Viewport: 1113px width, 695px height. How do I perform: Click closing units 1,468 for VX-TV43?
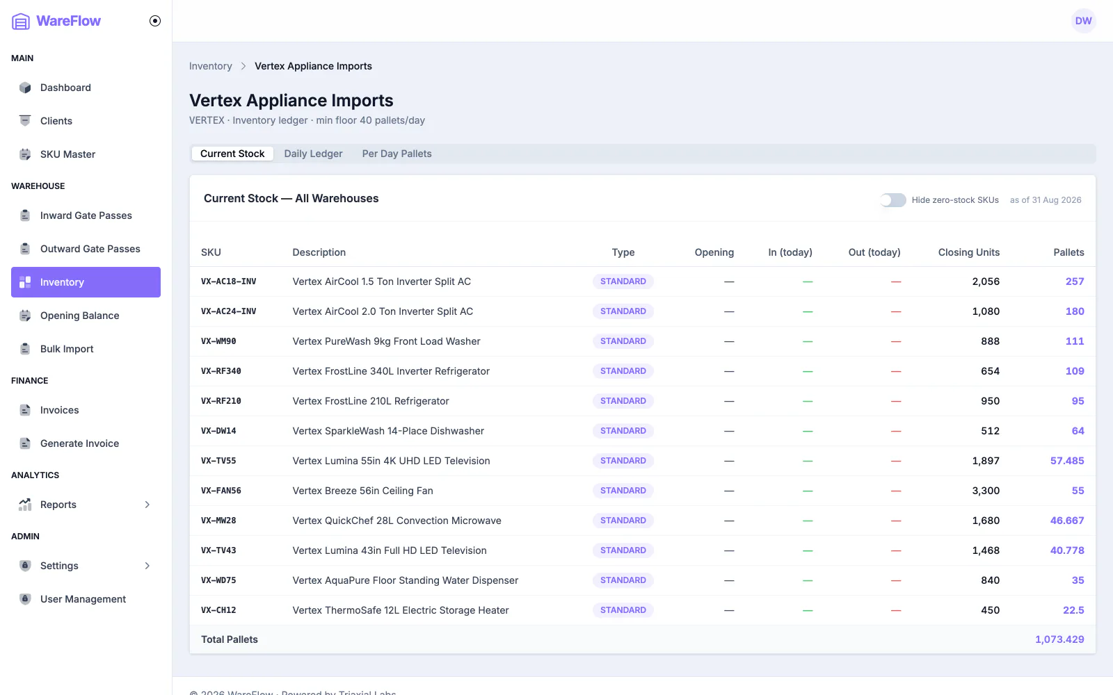986,550
